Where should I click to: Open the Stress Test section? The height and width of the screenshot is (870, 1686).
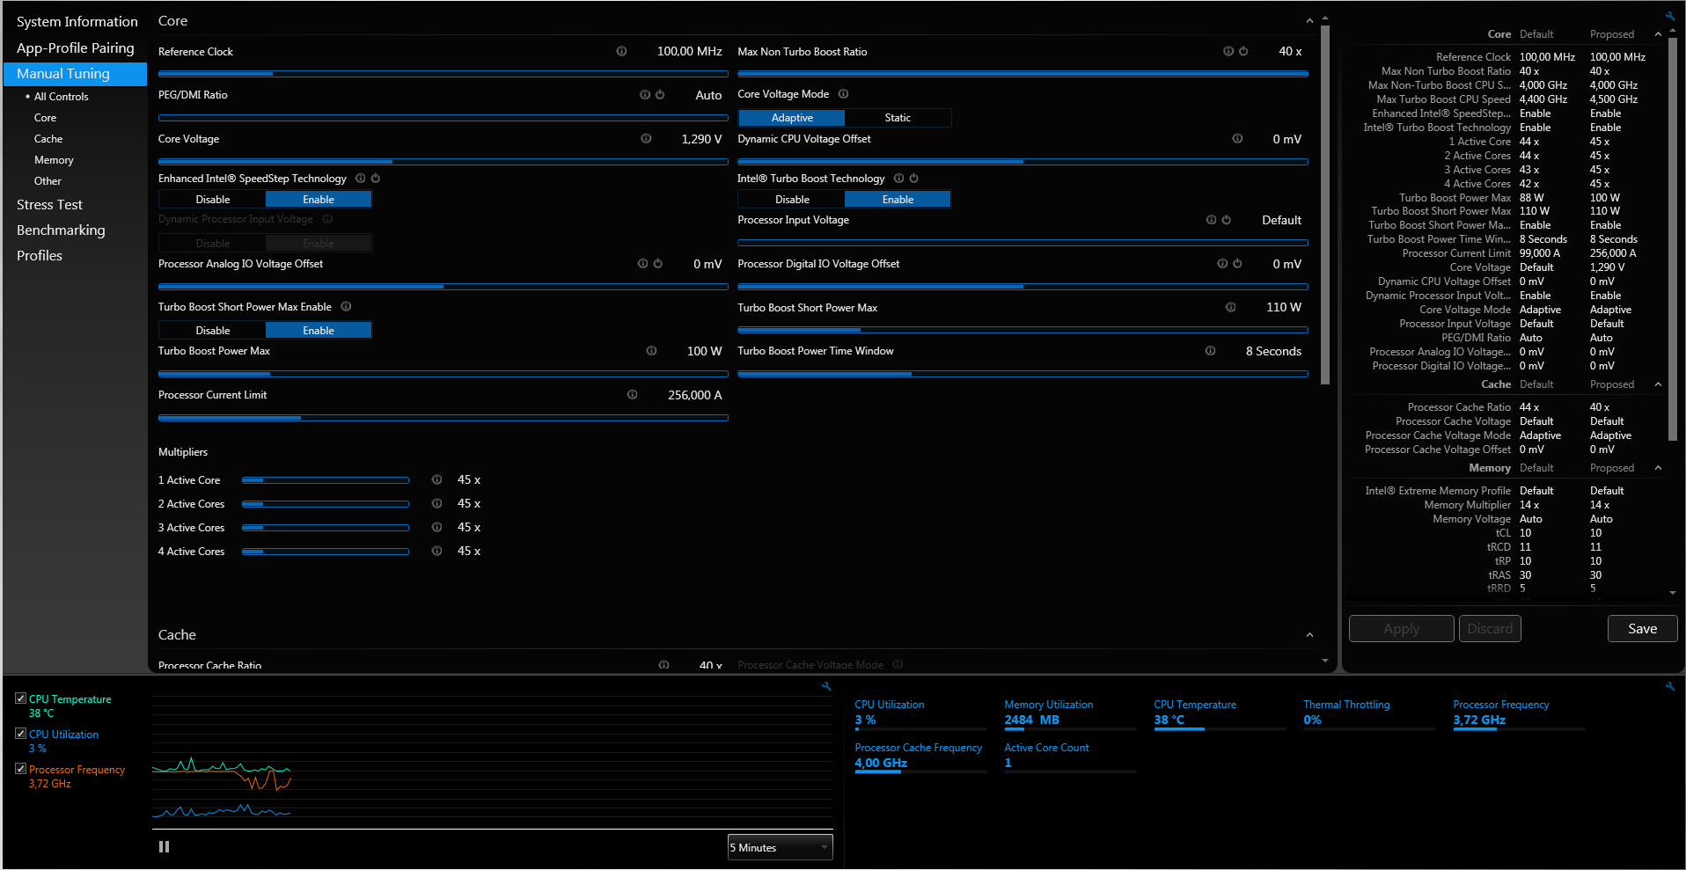49,205
